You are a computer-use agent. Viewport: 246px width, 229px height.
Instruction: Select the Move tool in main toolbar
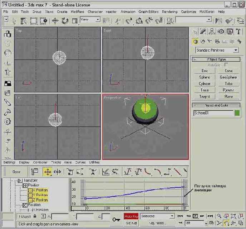point(55,21)
